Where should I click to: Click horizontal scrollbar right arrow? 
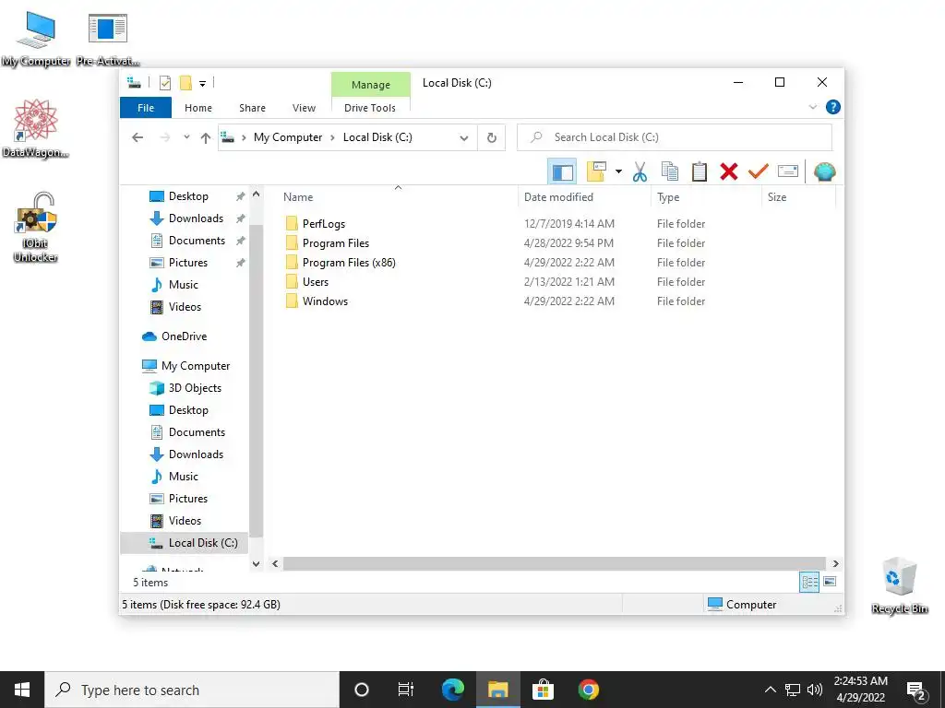(835, 564)
